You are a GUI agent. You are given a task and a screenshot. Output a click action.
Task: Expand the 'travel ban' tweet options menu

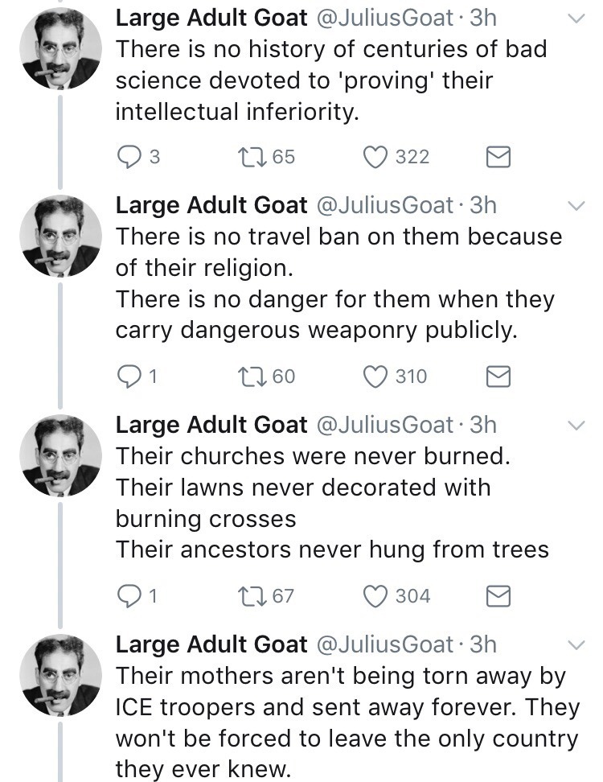tap(576, 206)
